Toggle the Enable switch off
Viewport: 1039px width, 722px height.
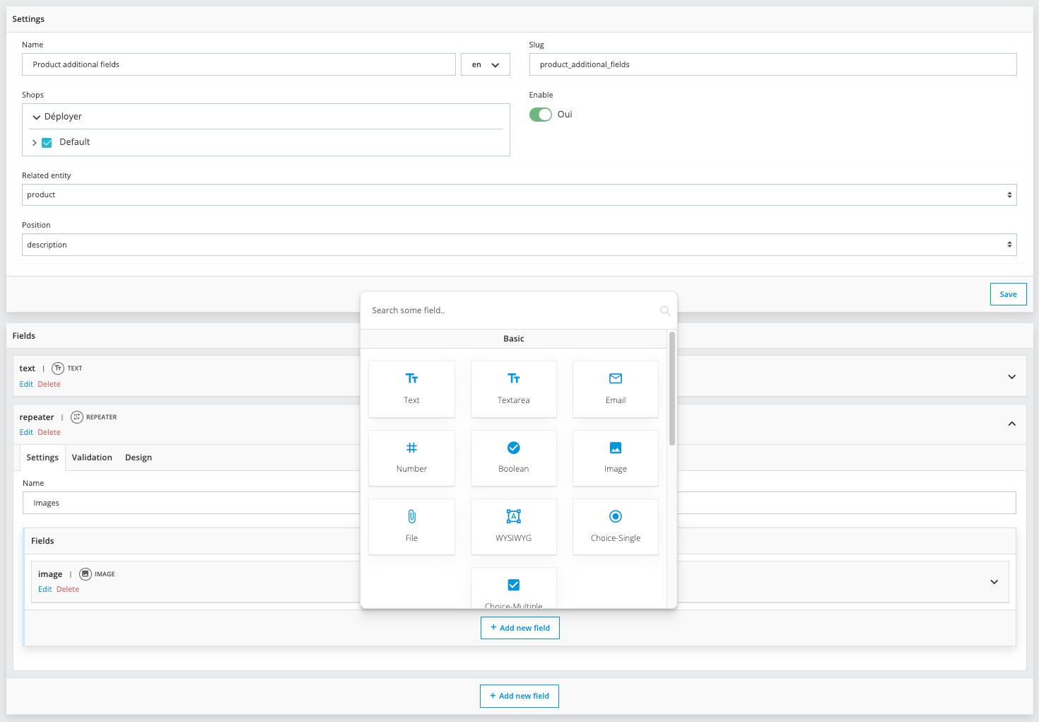541,115
